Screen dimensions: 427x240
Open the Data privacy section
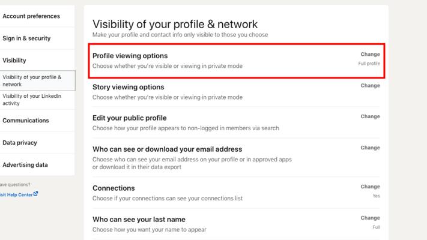[x=20, y=143]
